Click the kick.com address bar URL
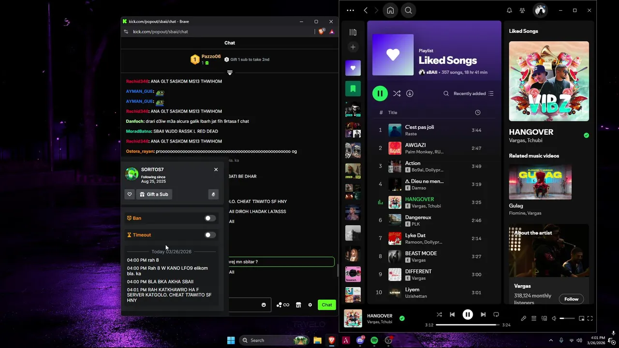The image size is (619, 348). coord(161,31)
